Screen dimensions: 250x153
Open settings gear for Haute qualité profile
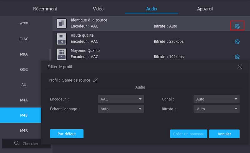(x=237, y=41)
